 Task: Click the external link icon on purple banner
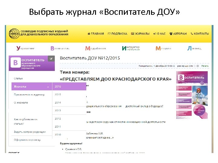pos(51,59)
